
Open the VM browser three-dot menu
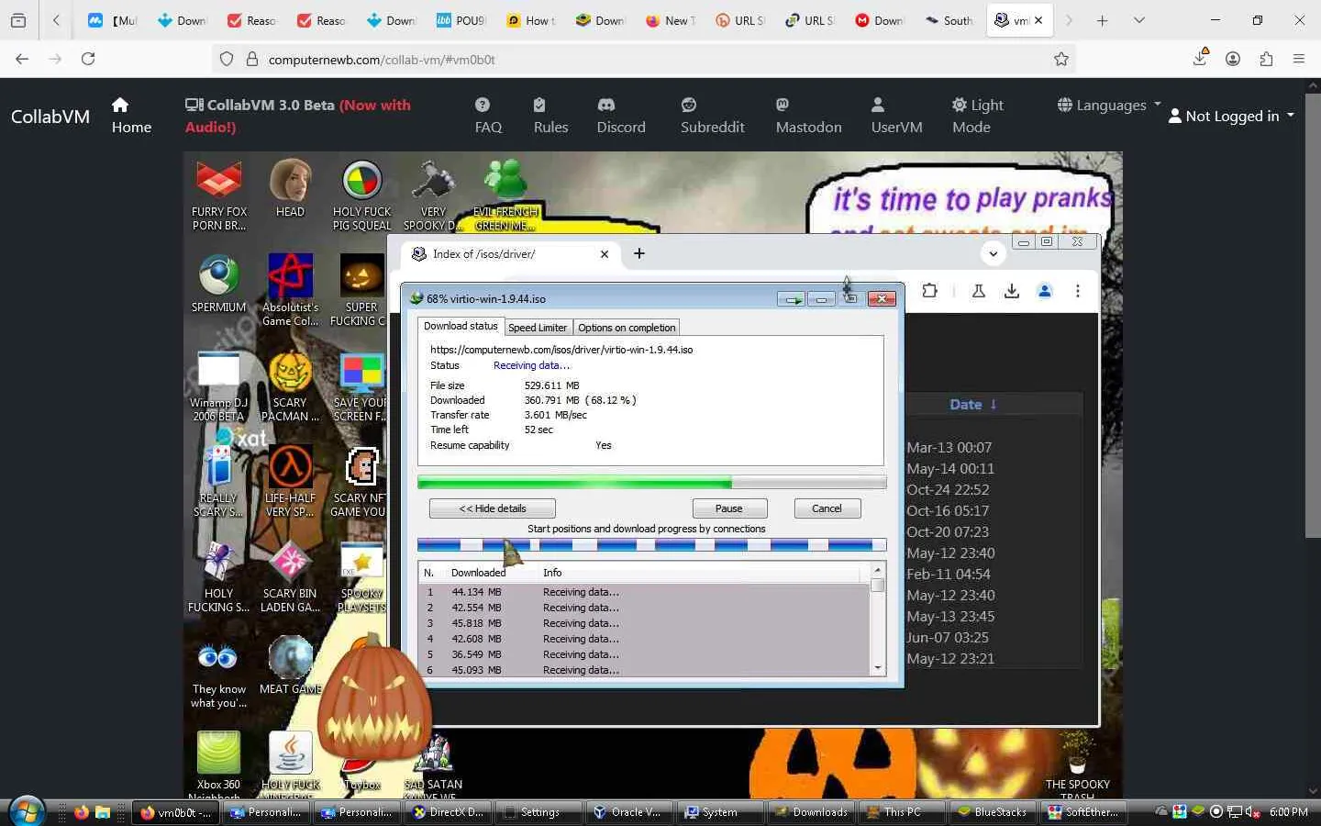[x=1078, y=291]
